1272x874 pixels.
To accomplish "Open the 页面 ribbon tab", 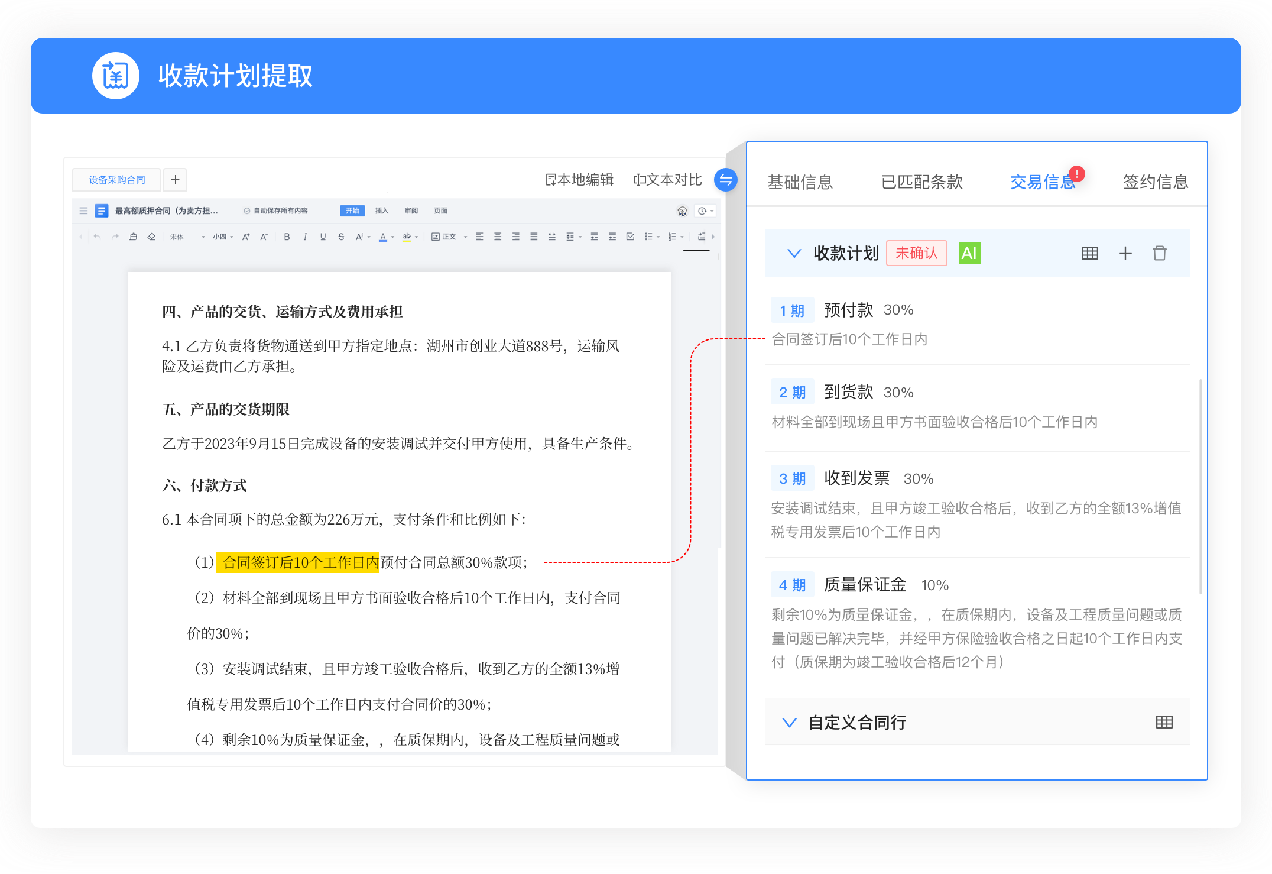I will tap(440, 211).
